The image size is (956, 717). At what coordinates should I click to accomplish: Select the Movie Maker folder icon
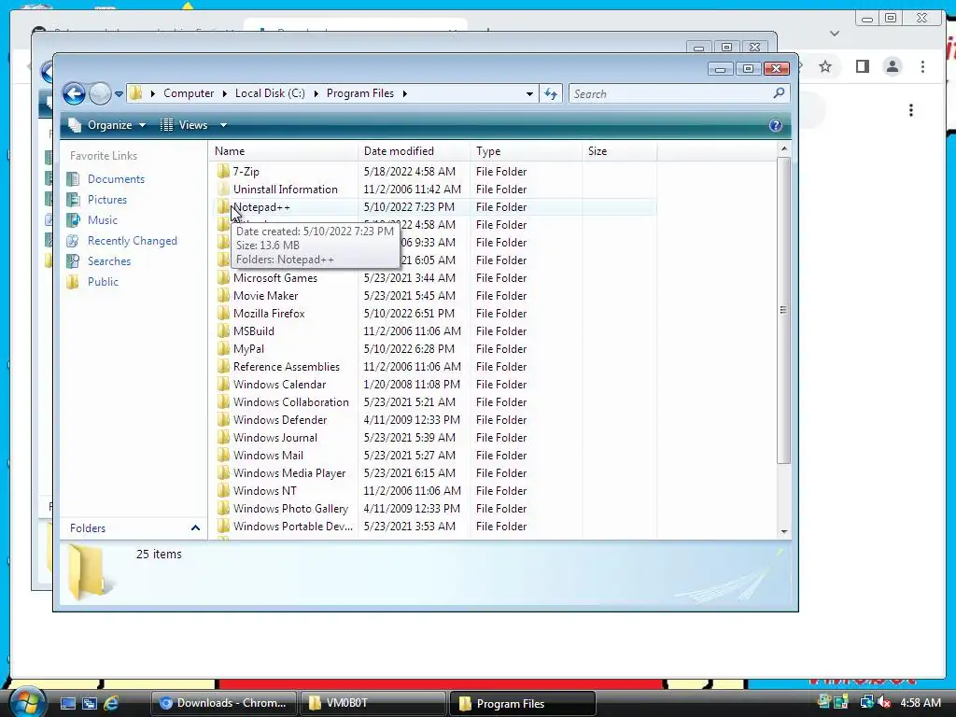(x=223, y=296)
